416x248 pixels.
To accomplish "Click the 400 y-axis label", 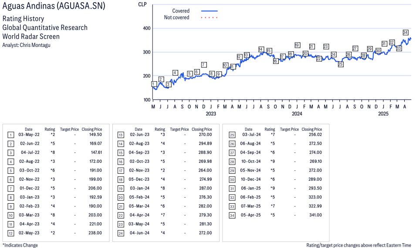I will 147,28.
